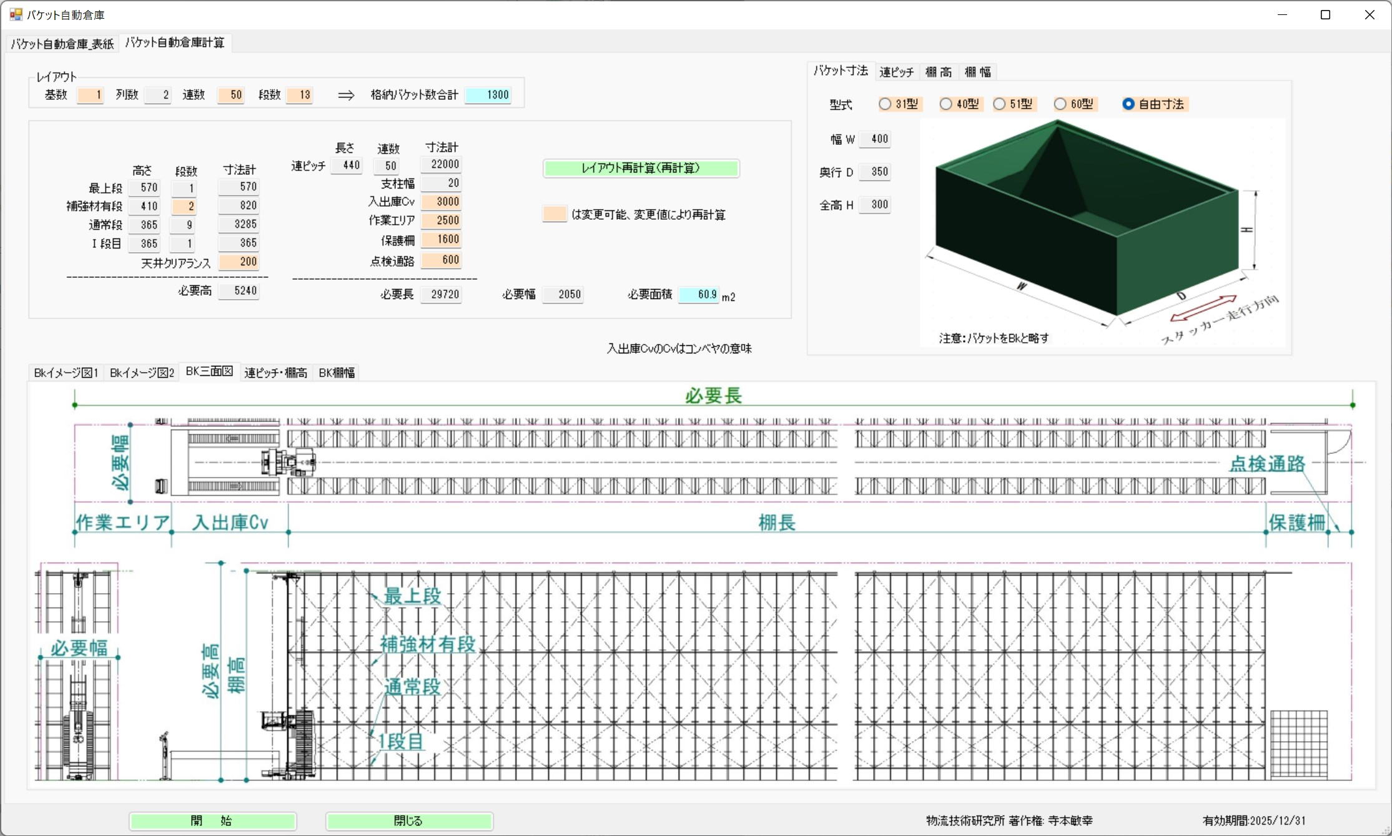This screenshot has width=1392, height=836.
Task: Select the 40型 bucket type option
Action: click(x=946, y=104)
